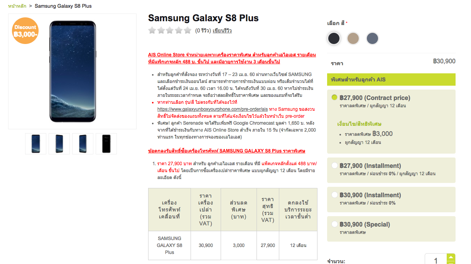Select the third product thumbnail
This screenshot has width=471, height=264.
(x=83, y=144)
